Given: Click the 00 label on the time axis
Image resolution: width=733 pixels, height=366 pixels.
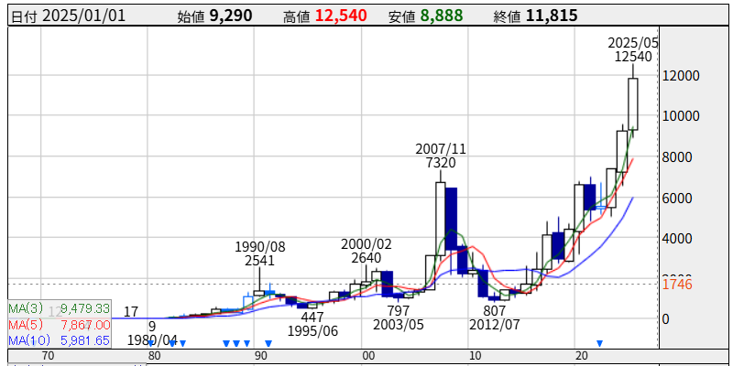Looking at the screenshot, I should tap(368, 356).
